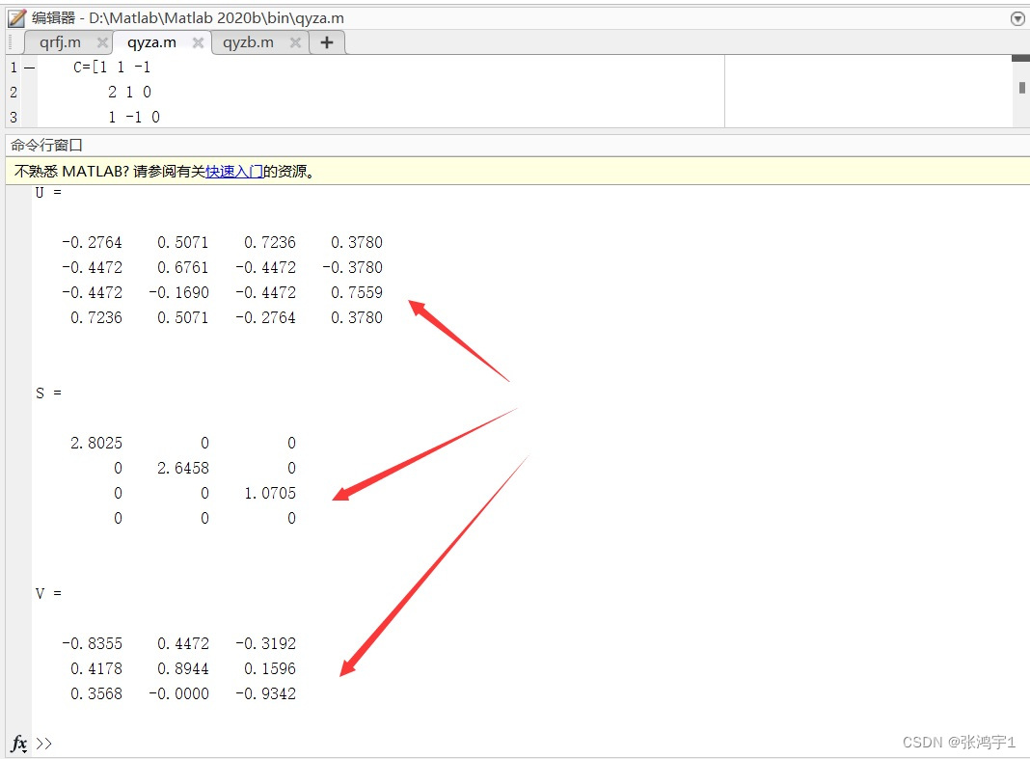Collapse the editor with the circular arrow control
Viewport: 1030px width, 759px height.
pos(1017,17)
